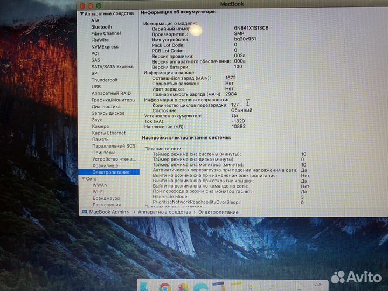Image resolution: width=388 pixels, height=291 pixels.
Task: Select Звук in hardware list
Action: [97, 120]
